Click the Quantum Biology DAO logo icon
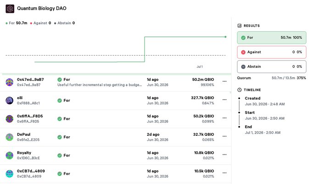312x184 pixels. [x=10, y=9]
